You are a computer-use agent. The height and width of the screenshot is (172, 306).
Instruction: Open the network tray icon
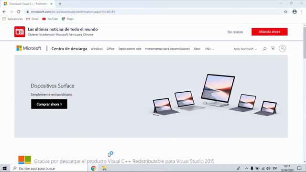click(263, 169)
